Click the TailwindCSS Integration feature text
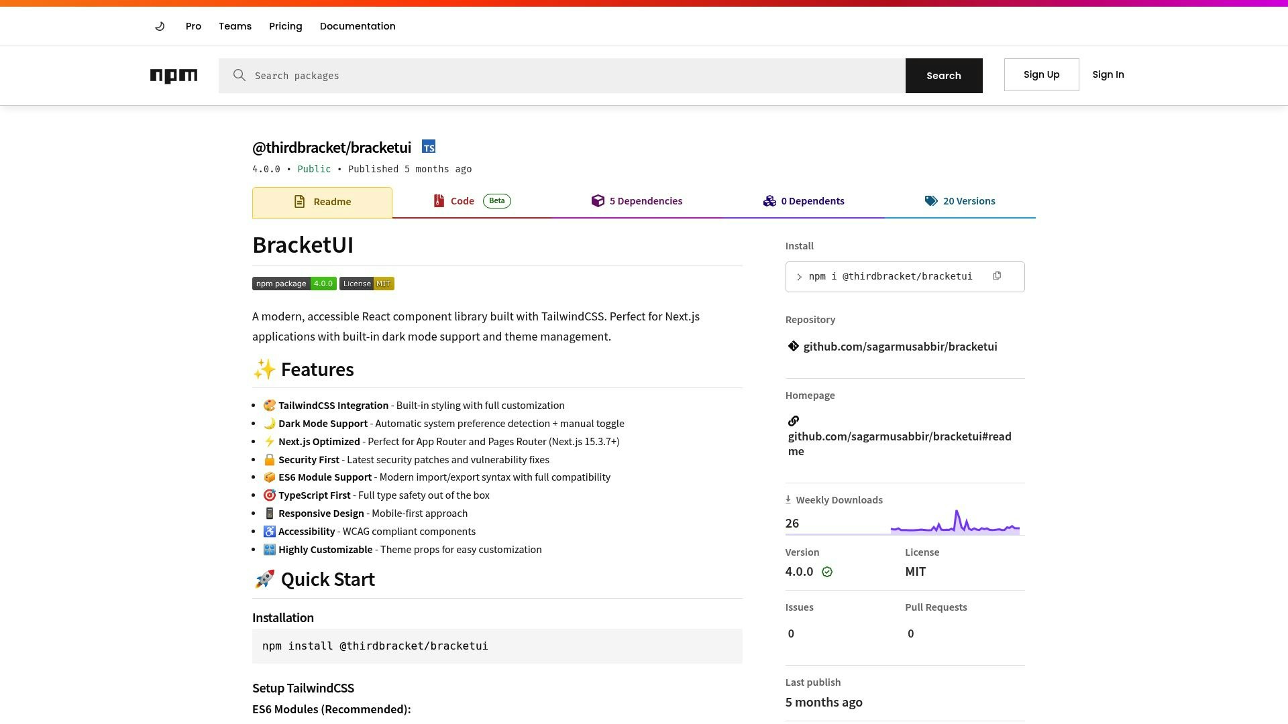 click(333, 406)
